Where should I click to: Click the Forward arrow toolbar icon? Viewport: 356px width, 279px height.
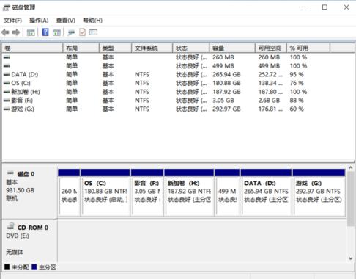(16, 32)
